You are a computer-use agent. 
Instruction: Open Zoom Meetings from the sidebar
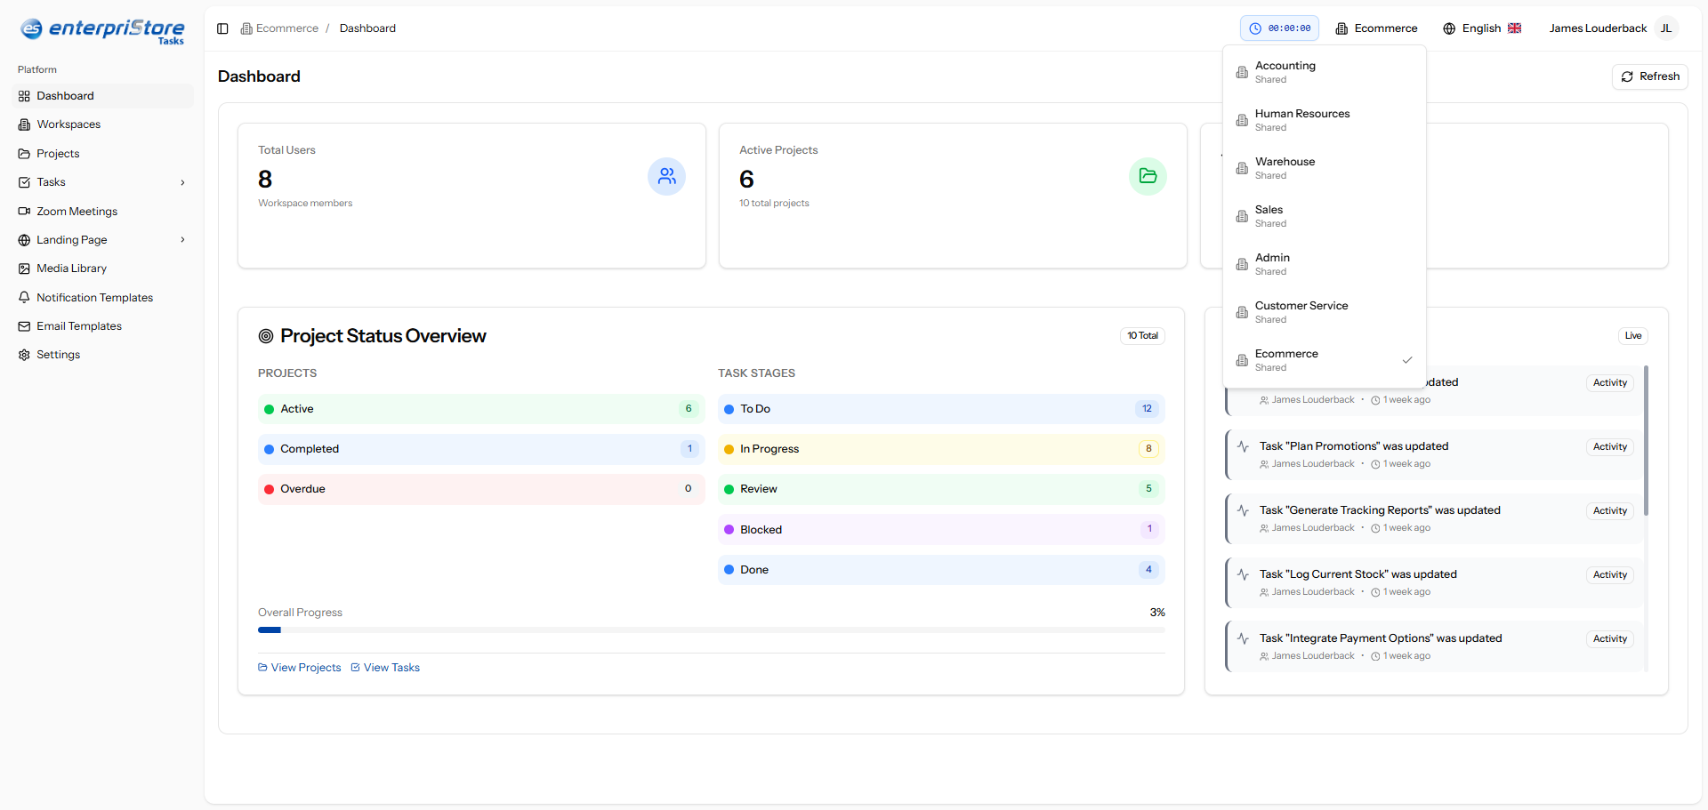(77, 212)
